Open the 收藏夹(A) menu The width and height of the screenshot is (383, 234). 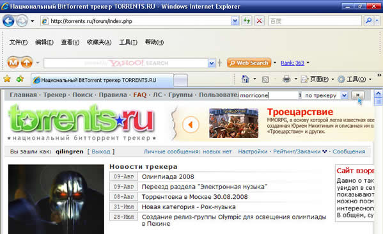(x=99, y=42)
